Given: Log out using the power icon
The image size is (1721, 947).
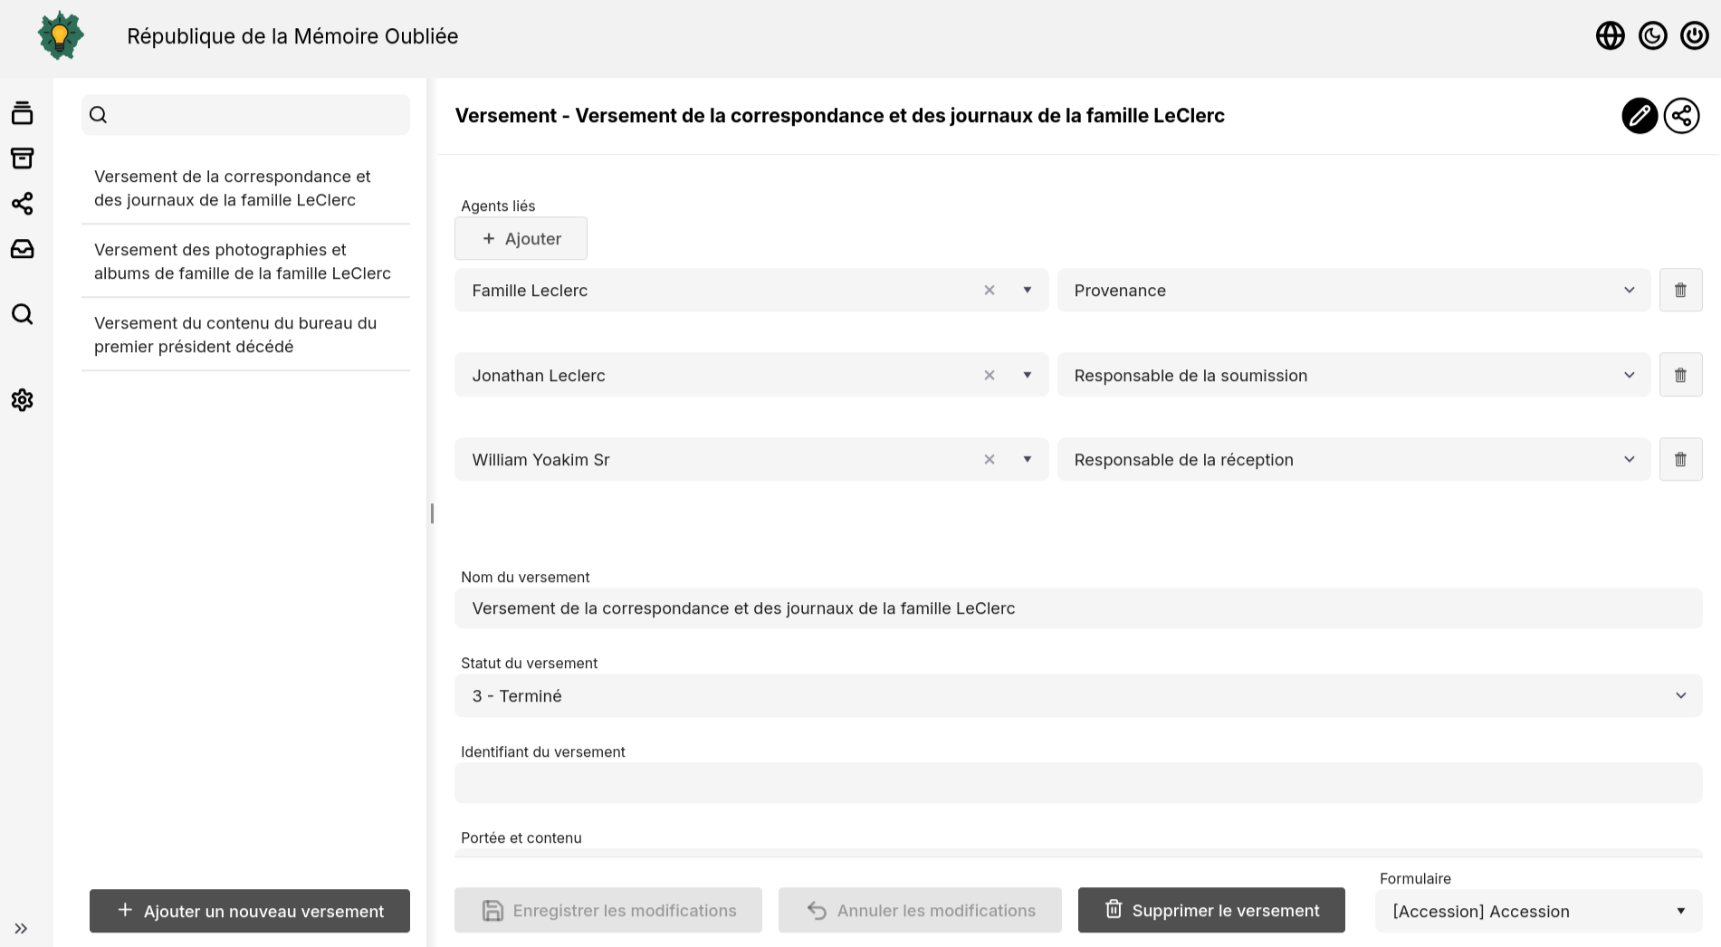Looking at the screenshot, I should [1694, 35].
